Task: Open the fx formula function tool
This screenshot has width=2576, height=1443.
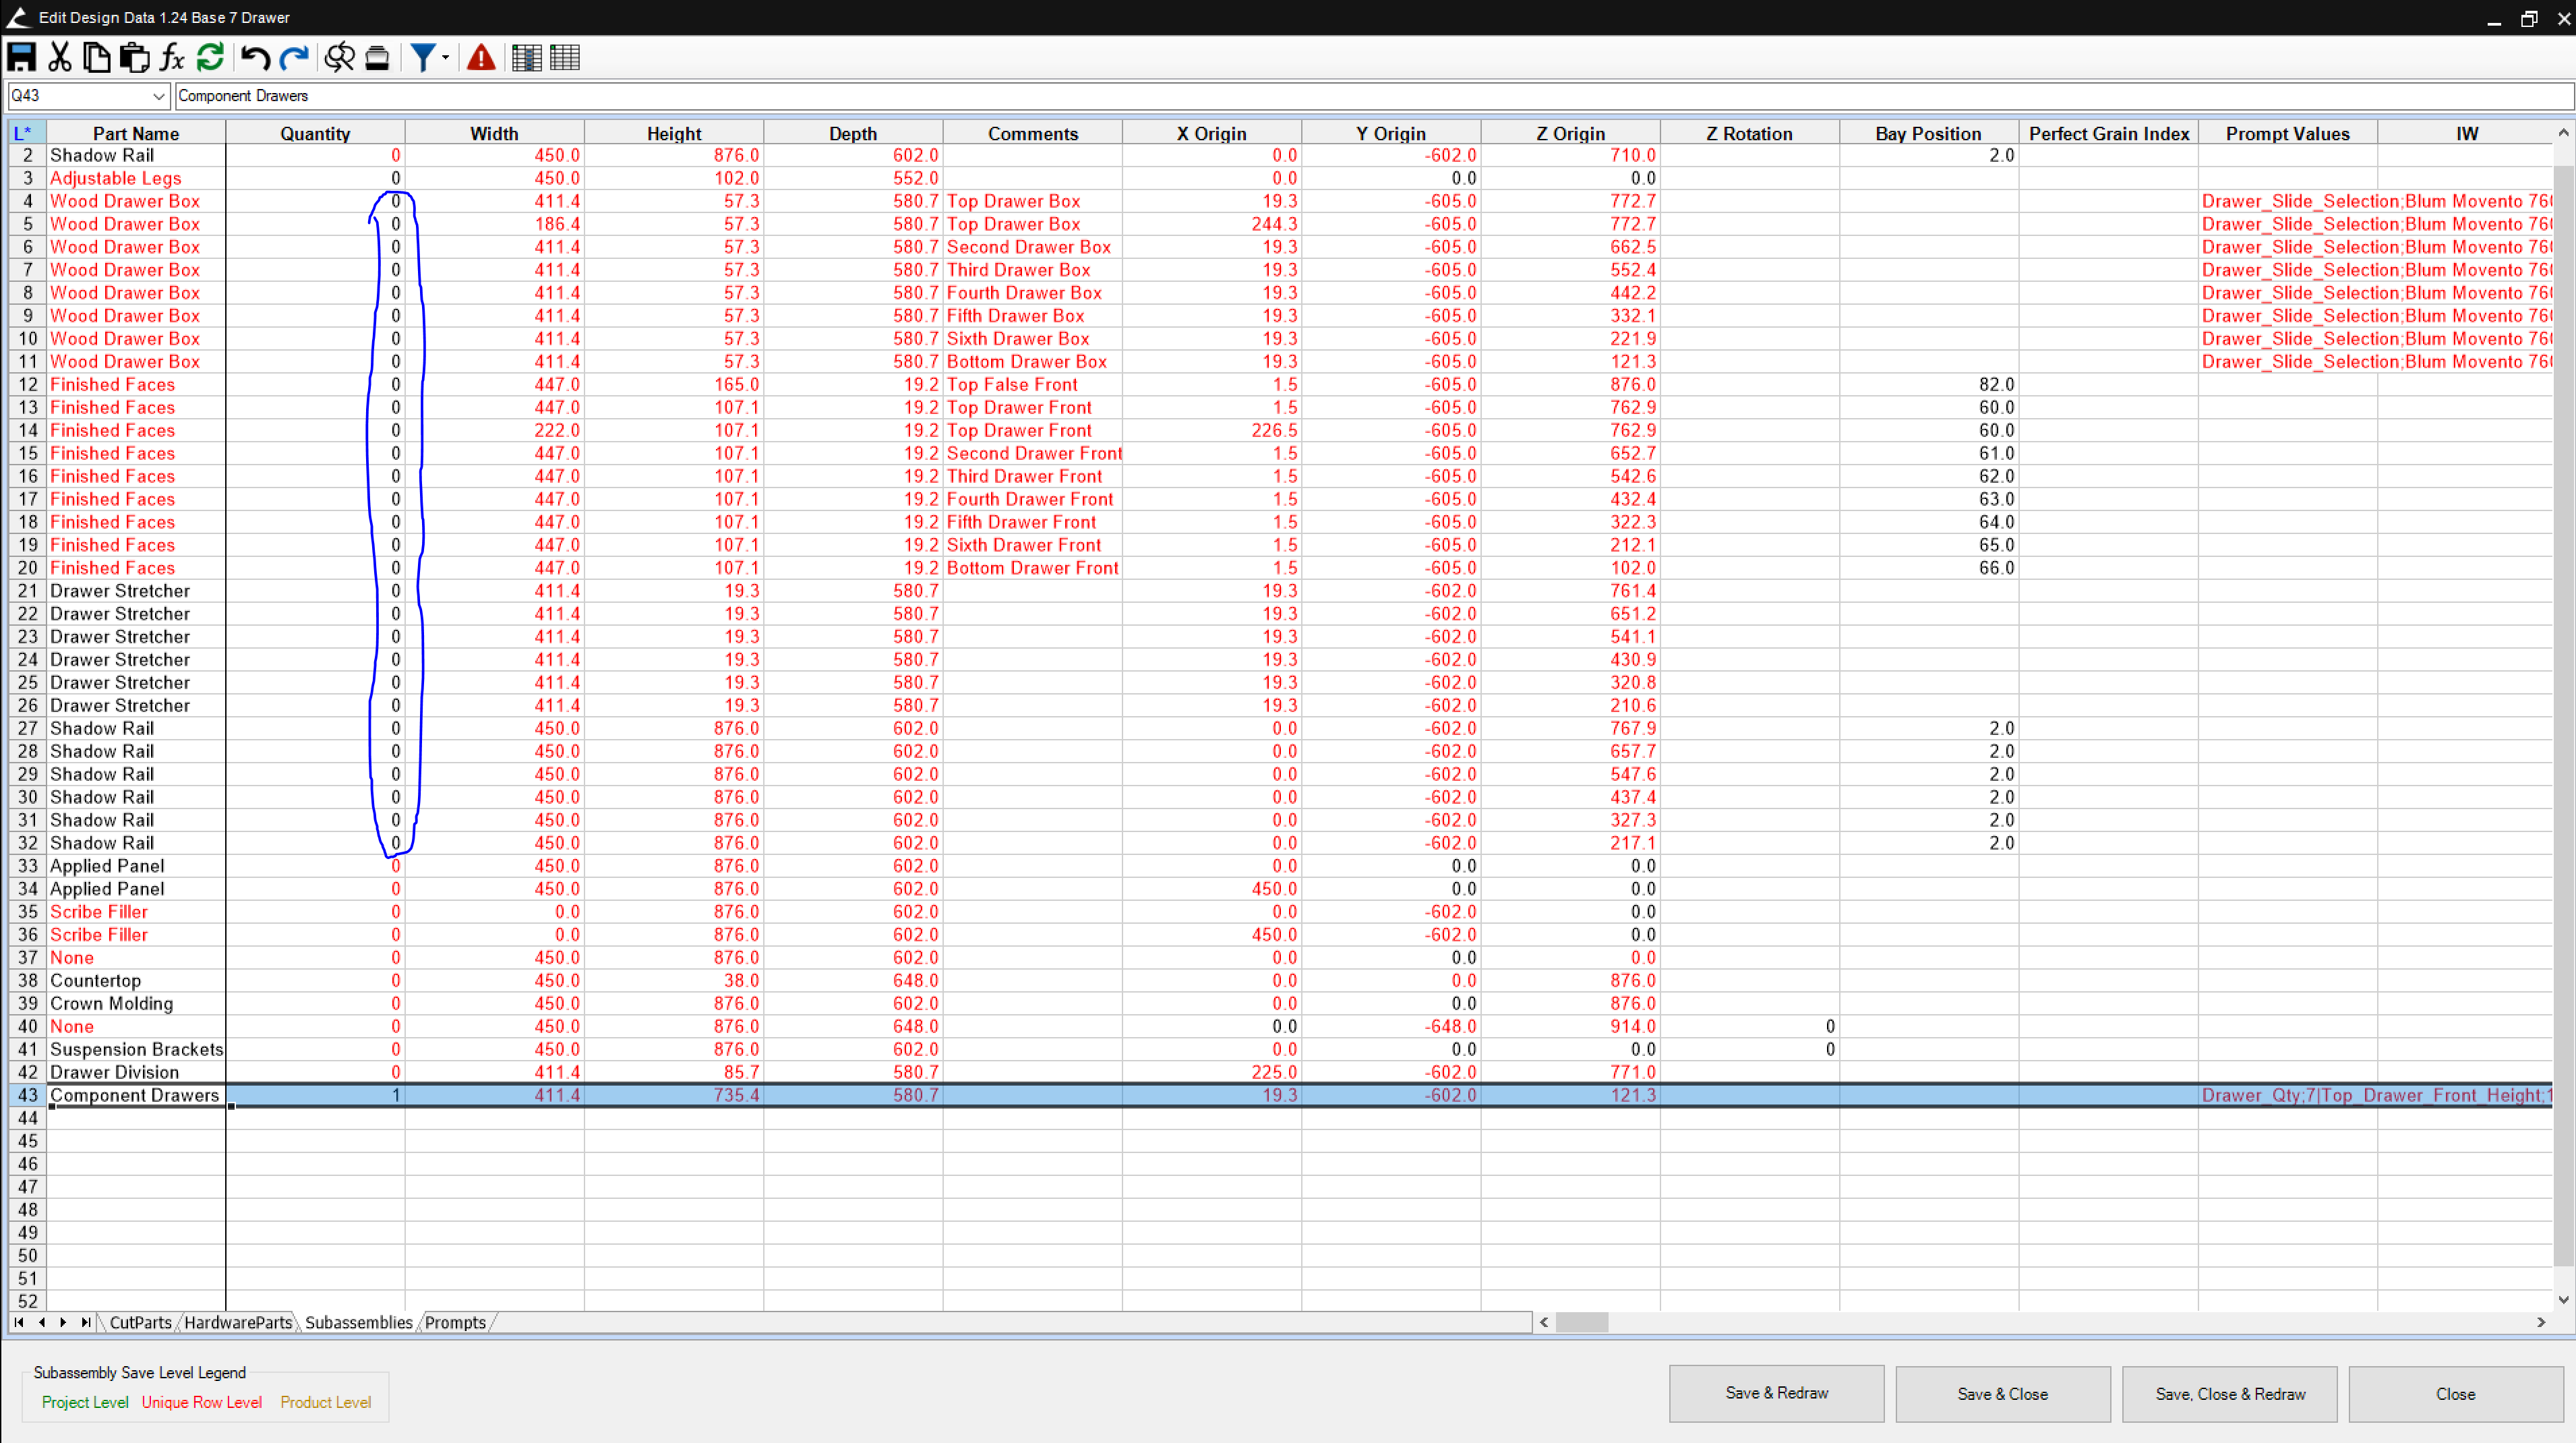Action: (x=172, y=57)
